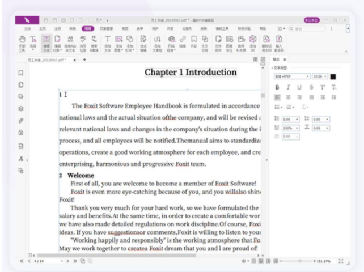Click the Add Shapes tool

130,44
